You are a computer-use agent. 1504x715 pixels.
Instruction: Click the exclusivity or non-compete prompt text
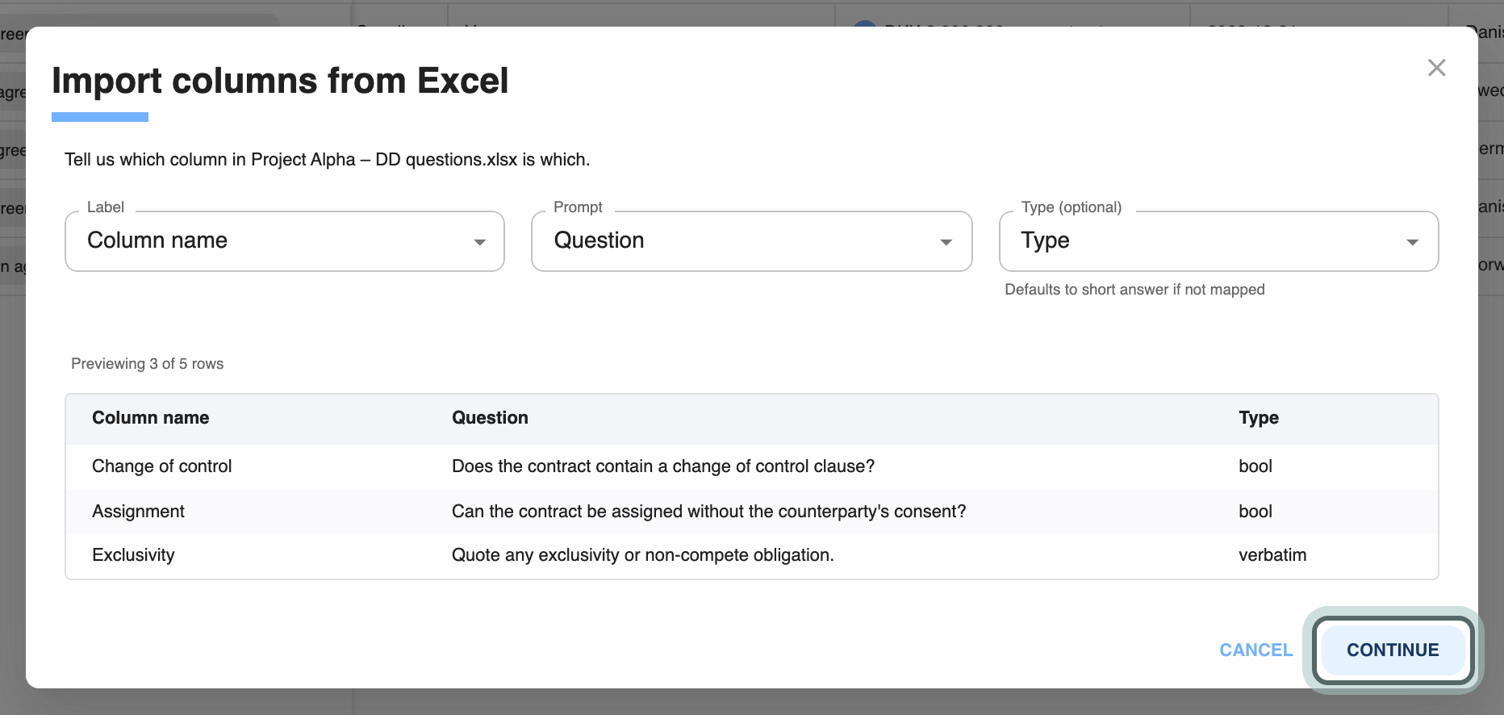tap(643, 555)
